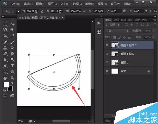
Task: Open the 文件(F) menu
Action: (x=15, y=4)
